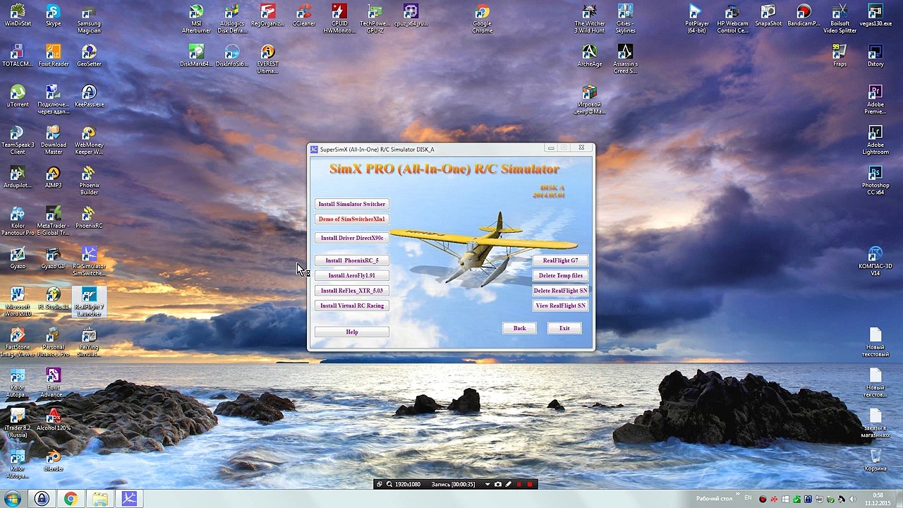Pause the screen recording
The image size is (903, 508).
point(519,485)
